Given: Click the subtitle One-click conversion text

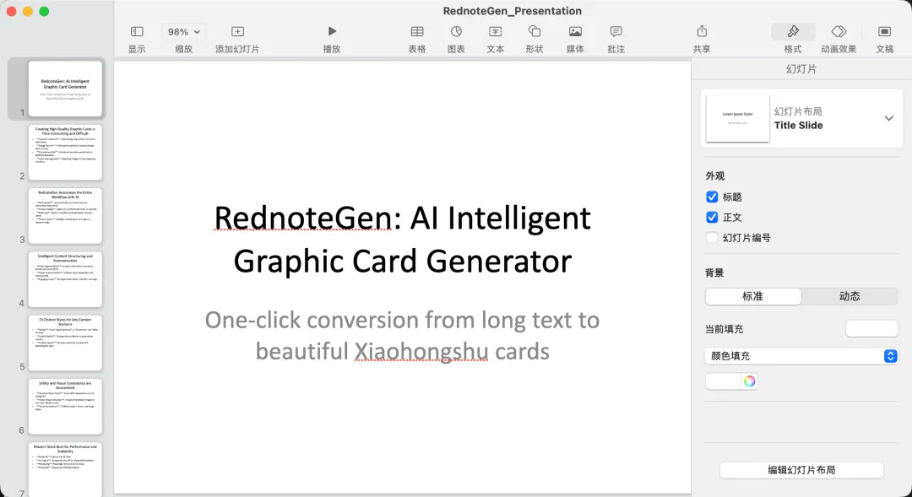Looking at the screenshot, I should point(403,335).
